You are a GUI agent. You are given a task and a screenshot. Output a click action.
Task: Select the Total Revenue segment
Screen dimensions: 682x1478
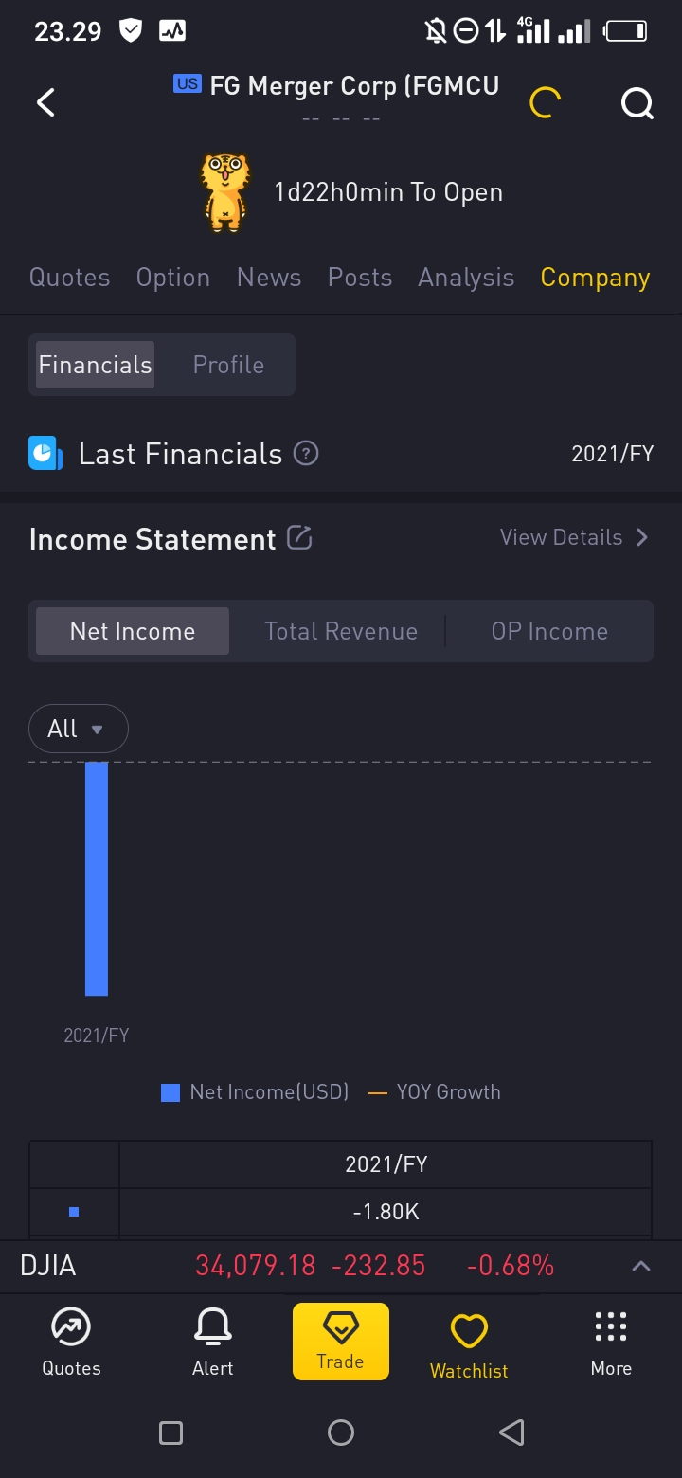point(341,631)
